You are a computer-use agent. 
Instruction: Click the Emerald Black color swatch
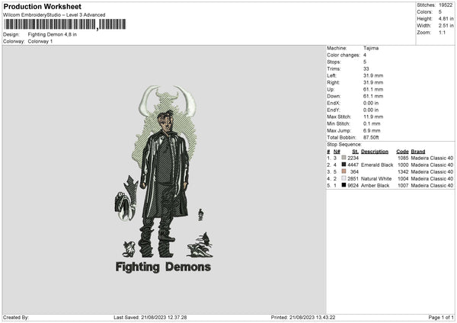(344, 165)
